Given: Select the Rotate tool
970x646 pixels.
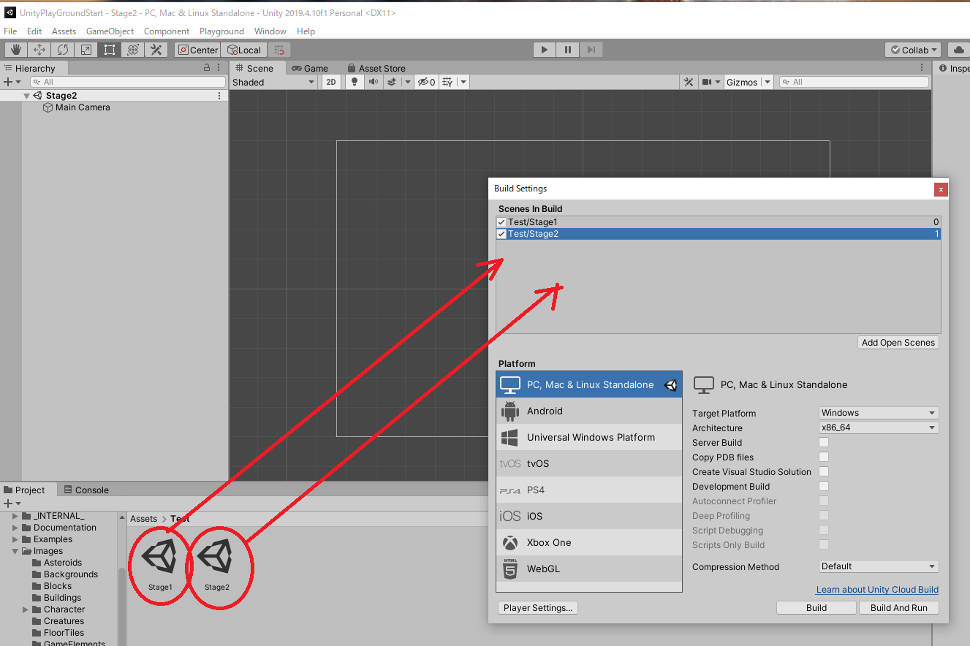Looking at the screenshot, I should pos(63,50).
